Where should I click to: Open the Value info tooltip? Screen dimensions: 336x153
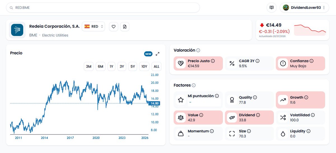coord(201,115)
